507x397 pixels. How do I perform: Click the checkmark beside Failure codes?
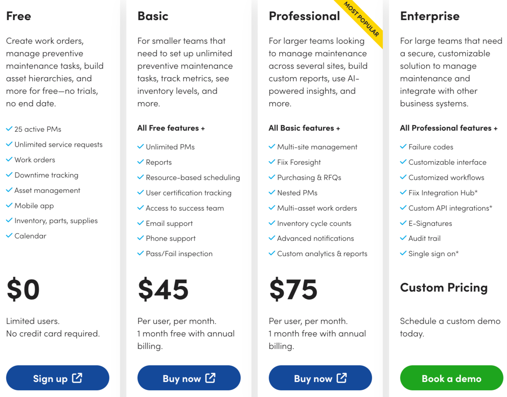[x=404, y=146]
